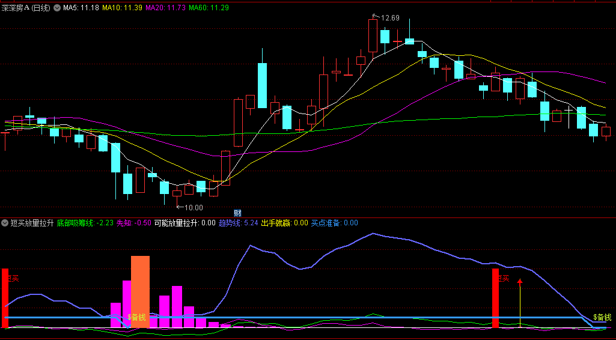The height and width of the screenshot is (340, 616).
Task: Click the 财 marker below the chart
Action: 237,213
